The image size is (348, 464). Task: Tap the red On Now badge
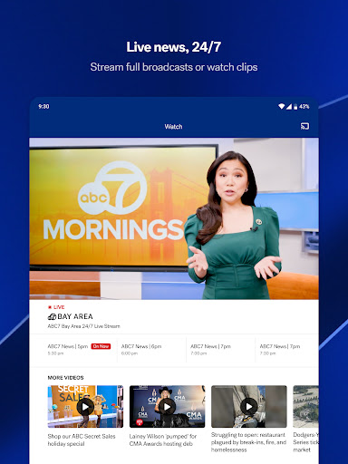click(101, 346)
